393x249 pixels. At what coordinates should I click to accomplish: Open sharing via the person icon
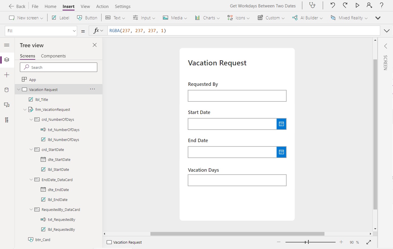tap(370, 6)
